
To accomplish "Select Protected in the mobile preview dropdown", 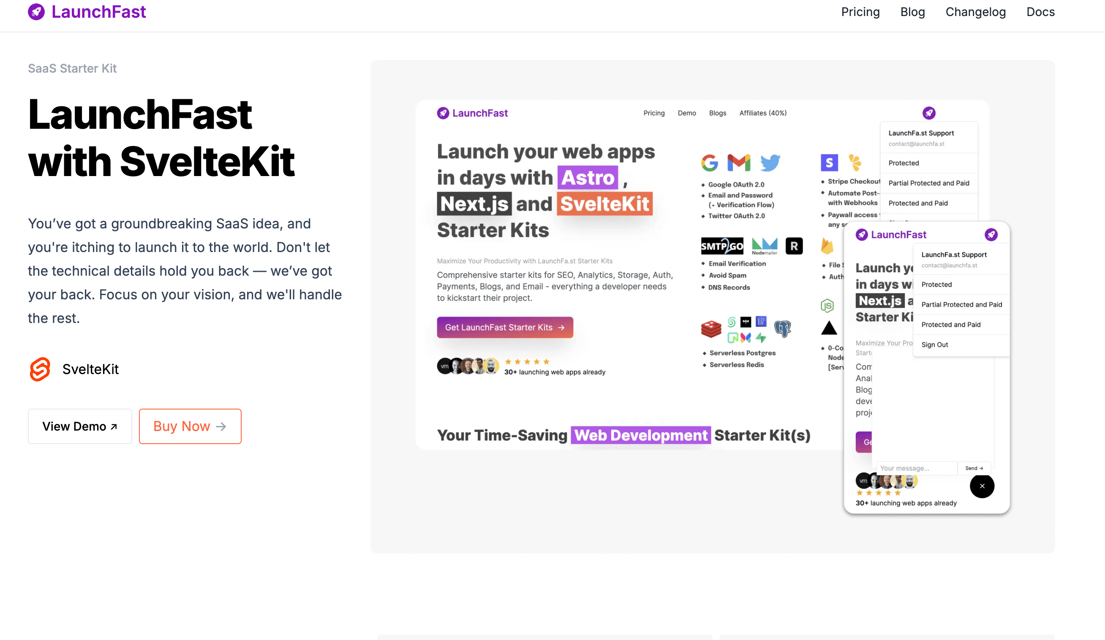I will tap(961, 285).
